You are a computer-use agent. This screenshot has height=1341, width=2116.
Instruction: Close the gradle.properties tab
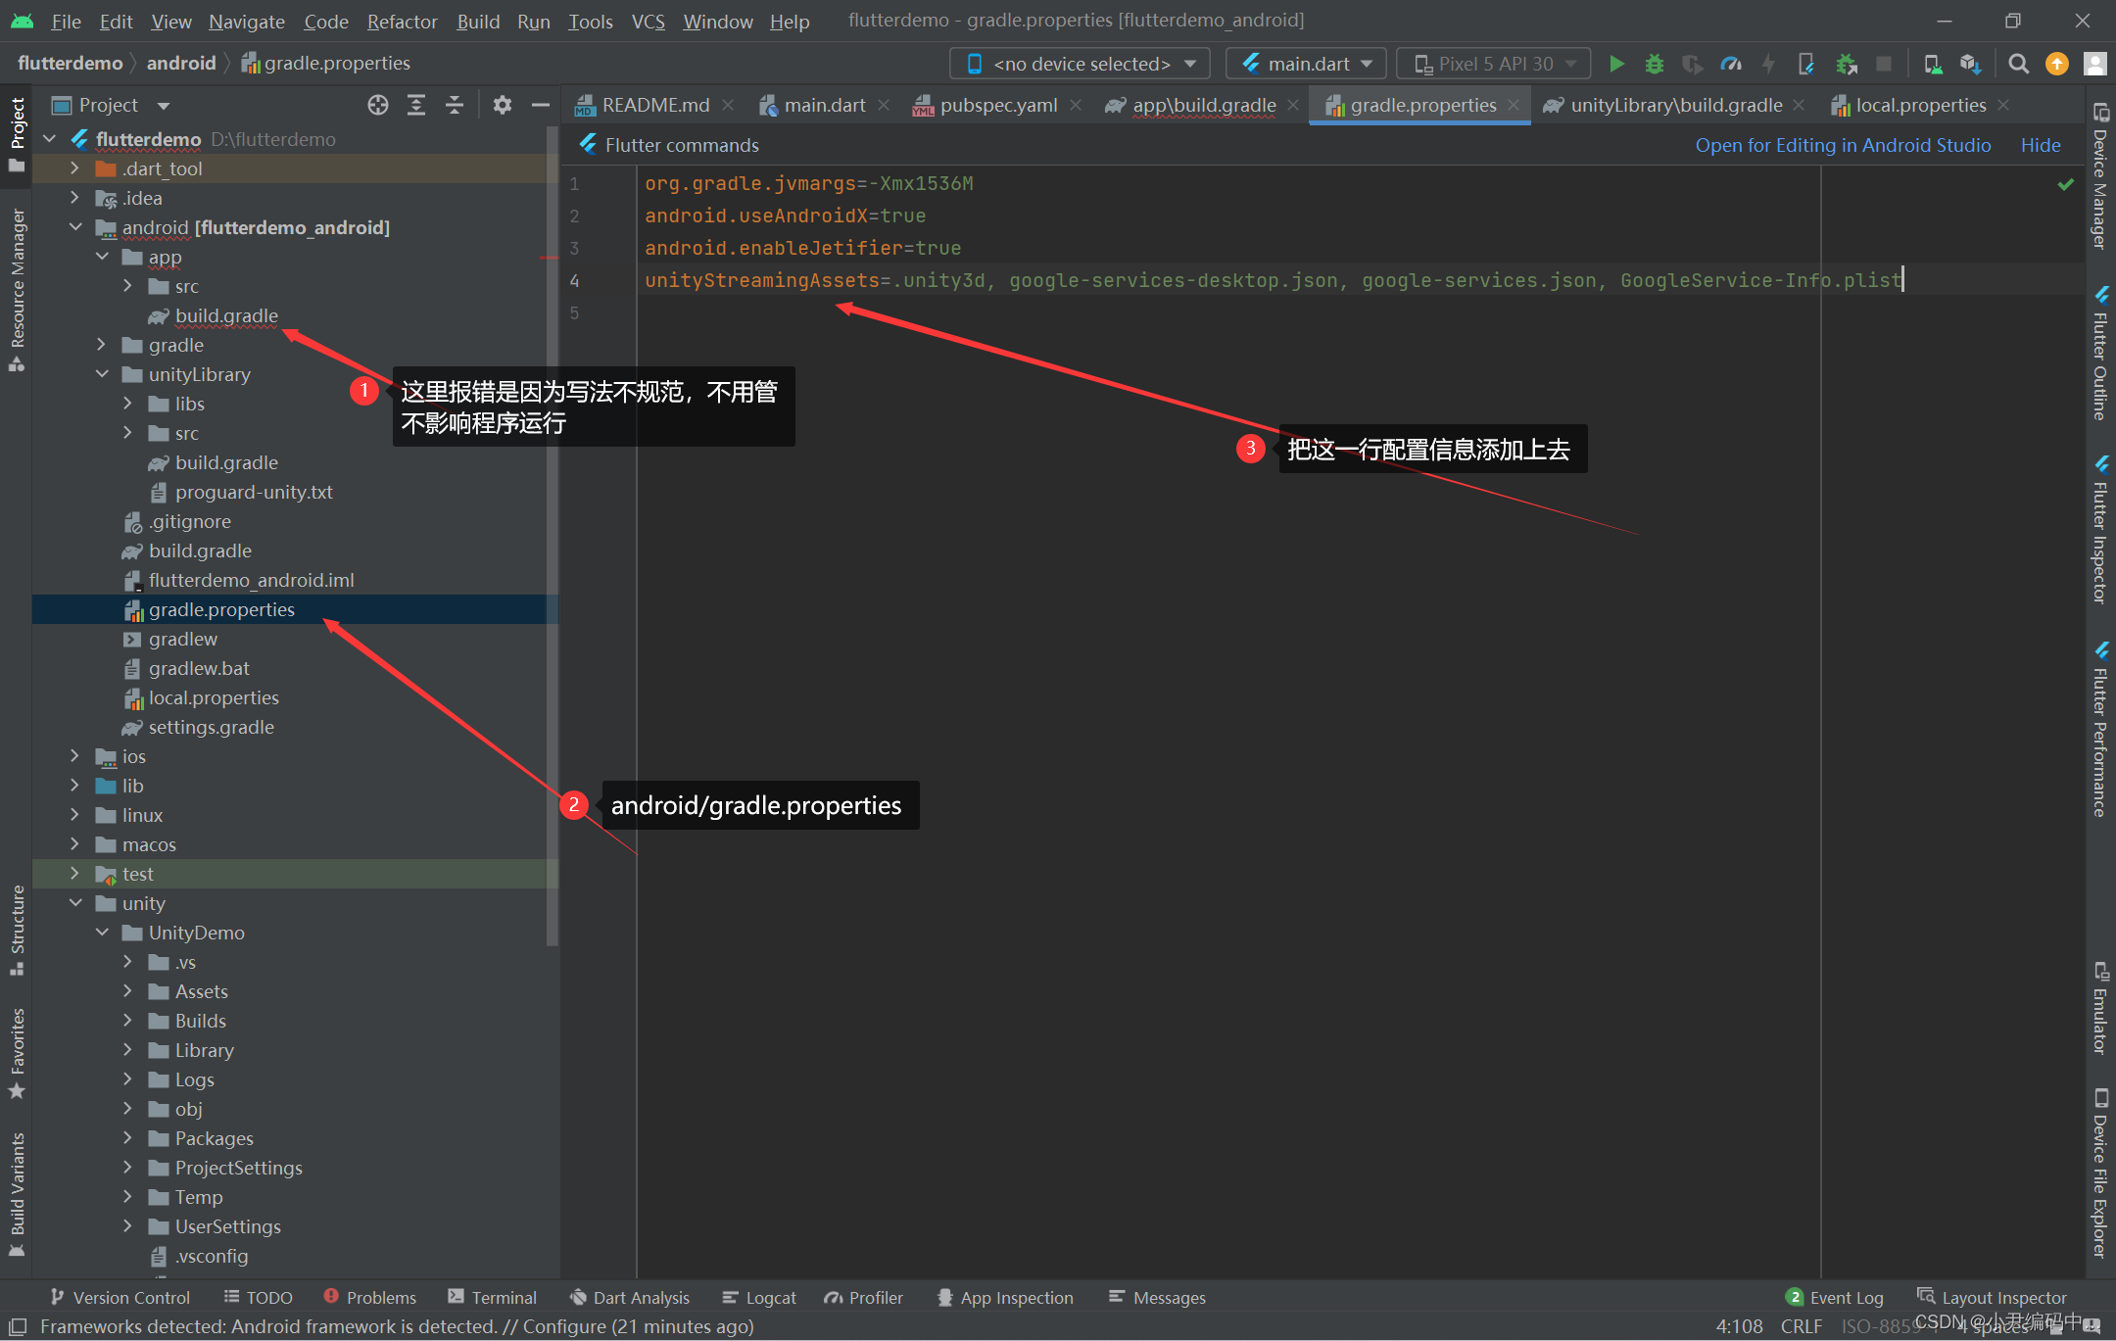point(1514,105)
